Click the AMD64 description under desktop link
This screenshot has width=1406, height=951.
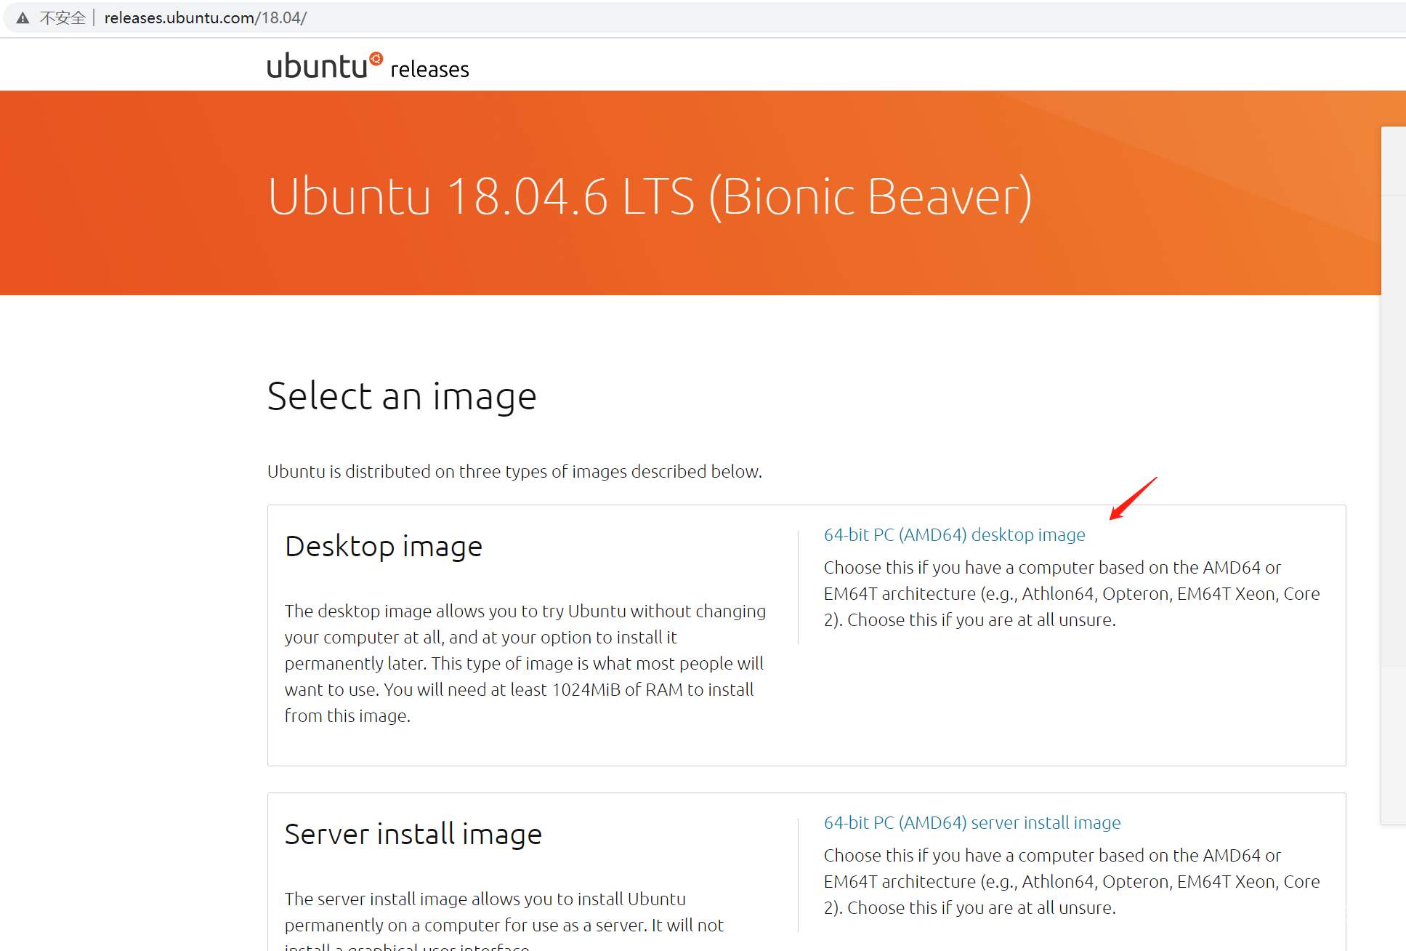[1071, 593]
